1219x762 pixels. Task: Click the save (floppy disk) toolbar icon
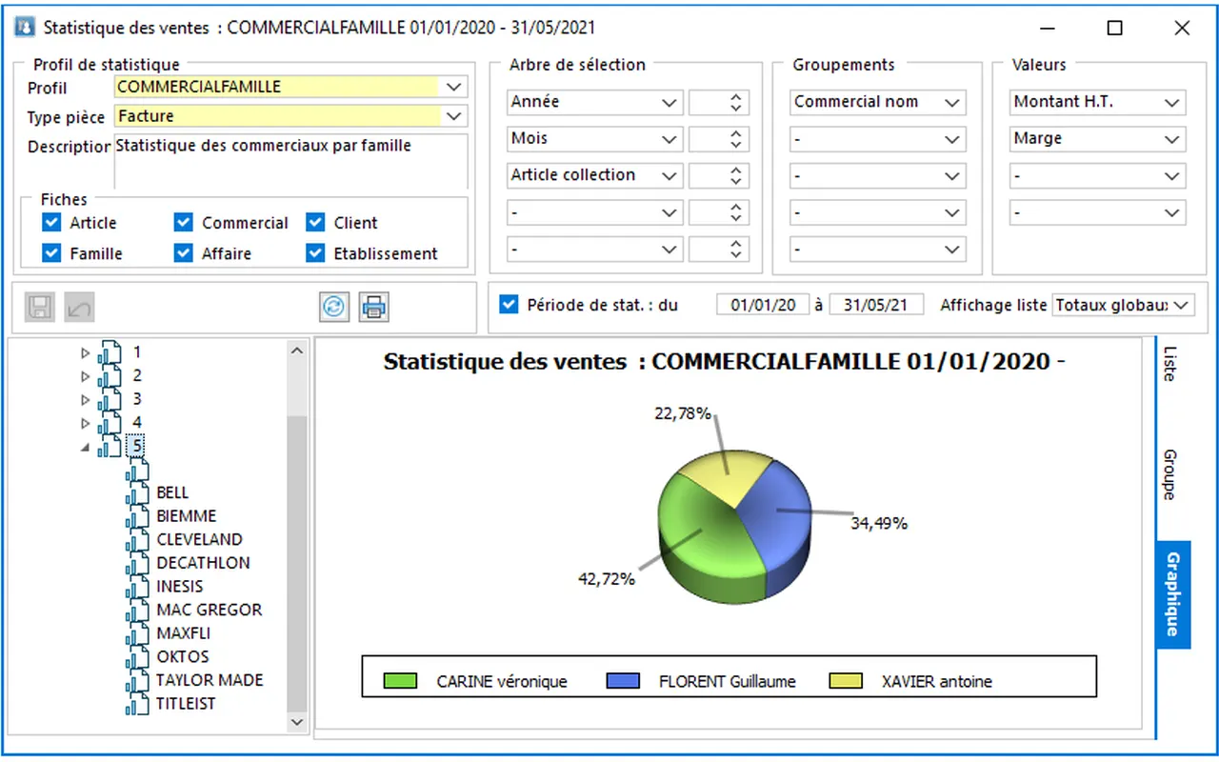click(40, 307)
